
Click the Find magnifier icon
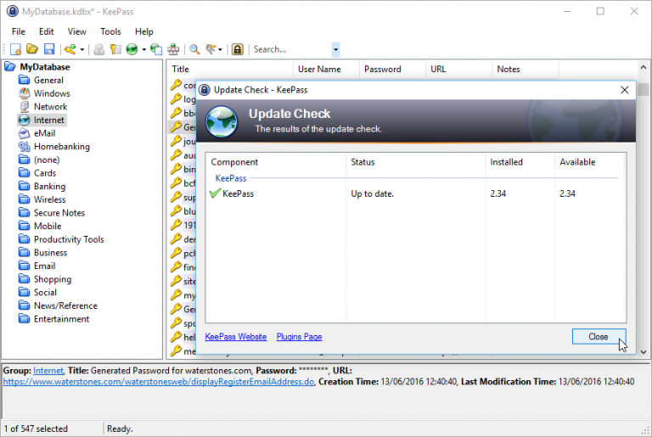(x=194, y=49)
